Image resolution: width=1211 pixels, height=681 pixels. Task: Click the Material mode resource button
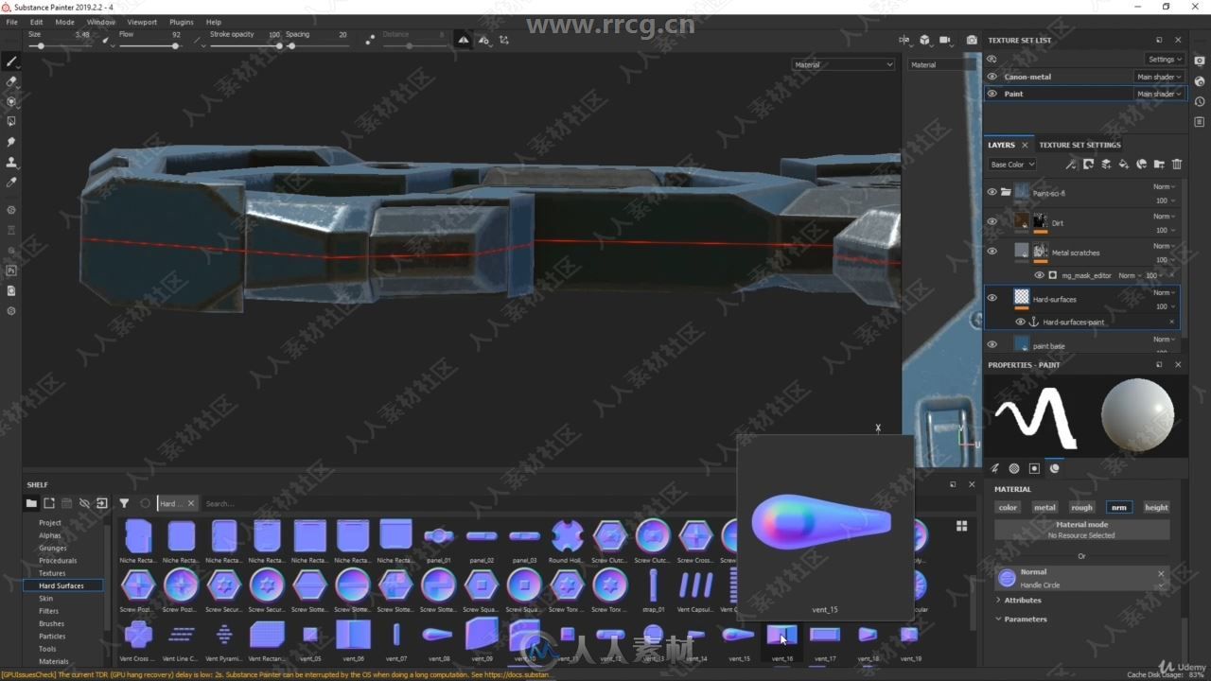pos(1082,530)
